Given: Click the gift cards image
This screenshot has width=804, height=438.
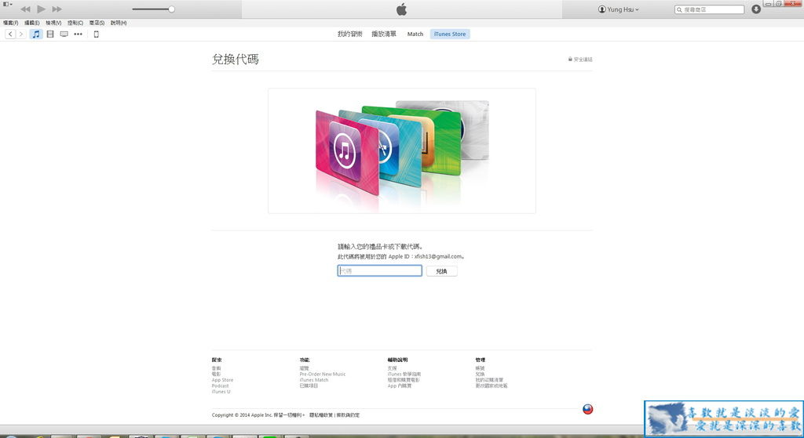Looking at the screenshot, I should click(401, 150).
